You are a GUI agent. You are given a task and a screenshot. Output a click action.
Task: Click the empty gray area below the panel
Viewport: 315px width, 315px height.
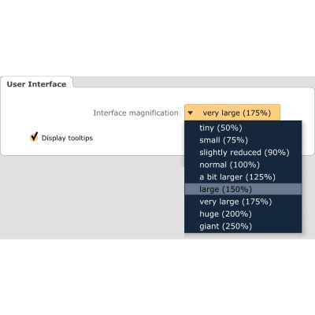click(x=92, y=197)
